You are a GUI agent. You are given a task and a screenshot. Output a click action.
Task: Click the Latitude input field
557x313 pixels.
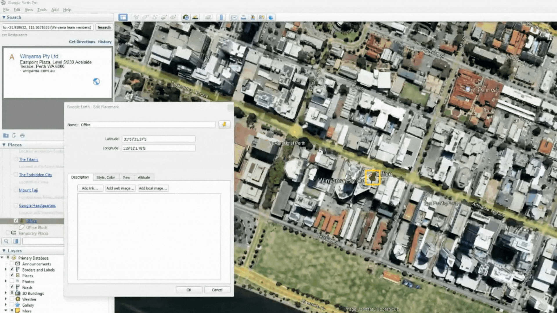(x=158, y=139)
